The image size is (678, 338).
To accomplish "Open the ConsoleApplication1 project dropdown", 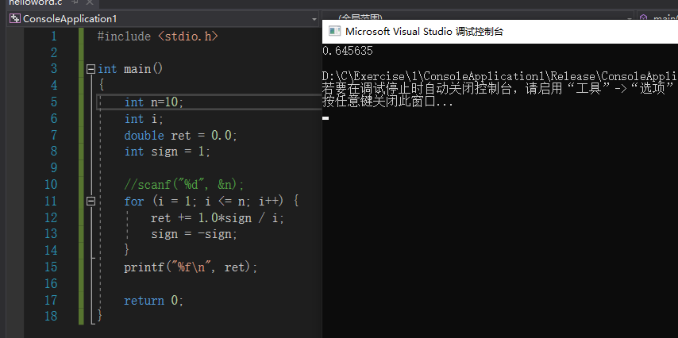I will click(314, 19).
